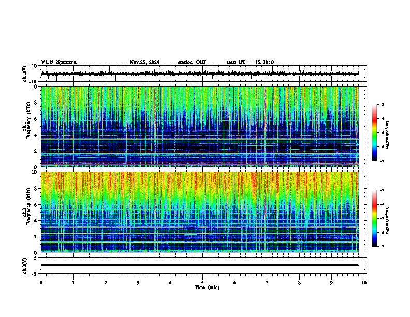
Task: Click the time axis tick label '5'
Action: [x=202, y=283]
